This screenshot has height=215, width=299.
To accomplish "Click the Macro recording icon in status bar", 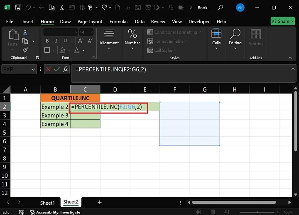I will pos(22,212).
